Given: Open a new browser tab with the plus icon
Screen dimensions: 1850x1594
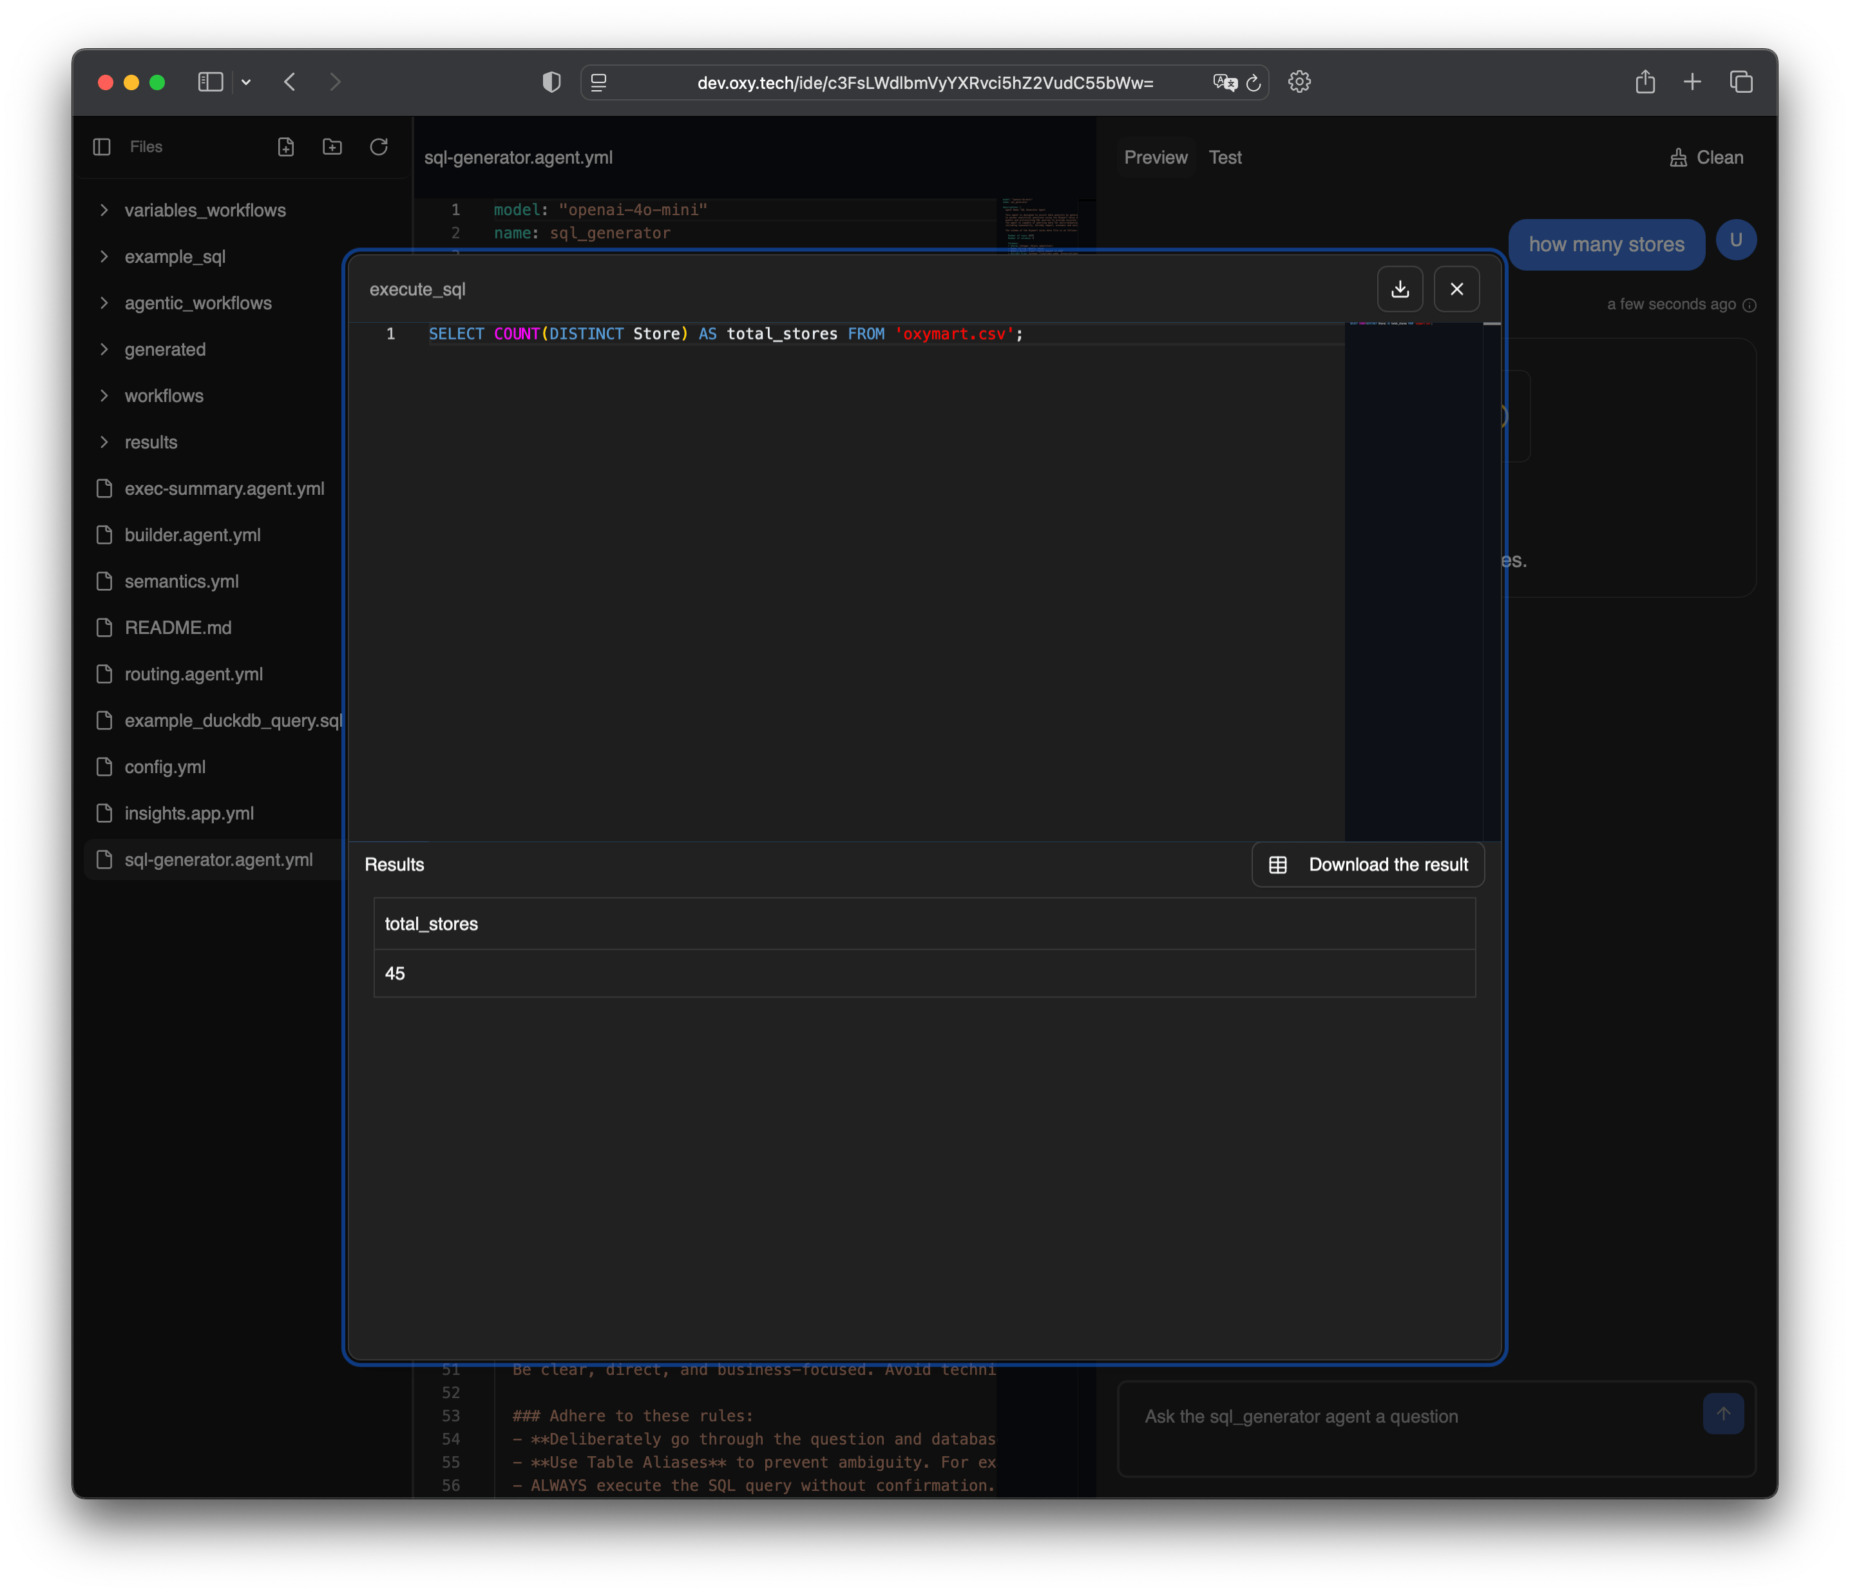Looking at the screenshot, I should (1692, 82).
